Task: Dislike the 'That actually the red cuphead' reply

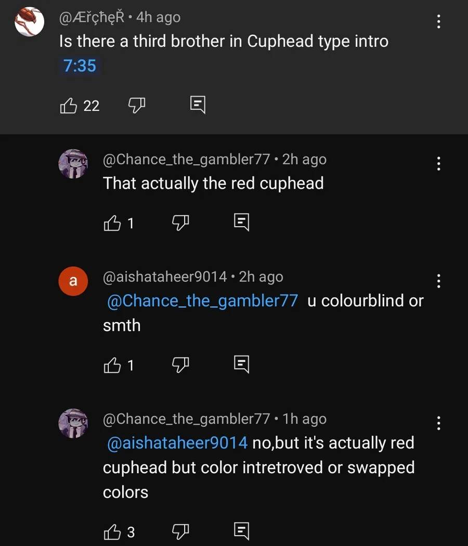Action: tap(180, 222)
